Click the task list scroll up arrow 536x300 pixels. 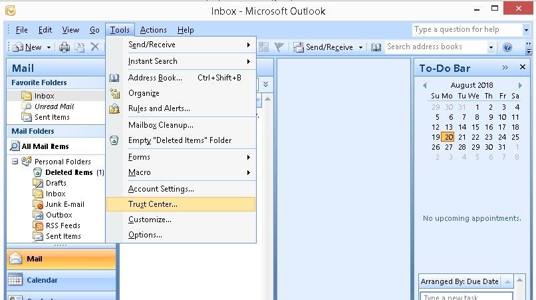click(x=519, y=280)
